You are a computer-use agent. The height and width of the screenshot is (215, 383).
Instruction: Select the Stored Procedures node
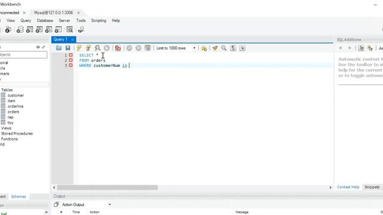click(17, 134)
